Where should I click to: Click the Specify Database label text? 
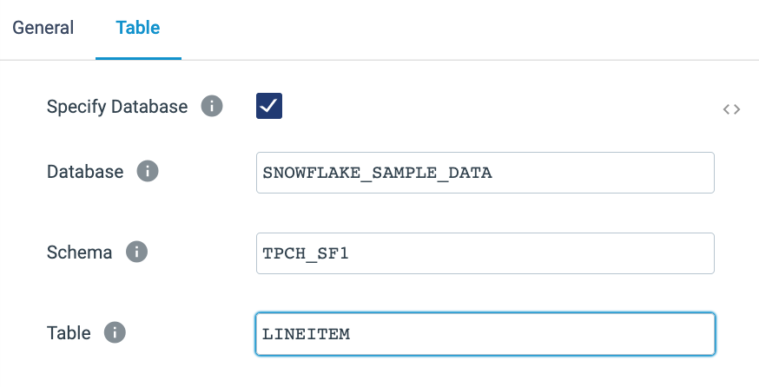point(117,107)
